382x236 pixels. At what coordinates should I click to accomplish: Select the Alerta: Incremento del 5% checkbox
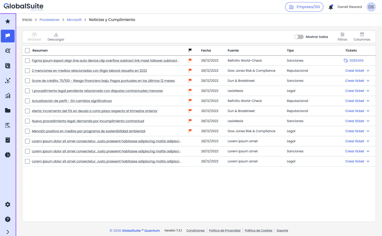click(x=27, y=111)
